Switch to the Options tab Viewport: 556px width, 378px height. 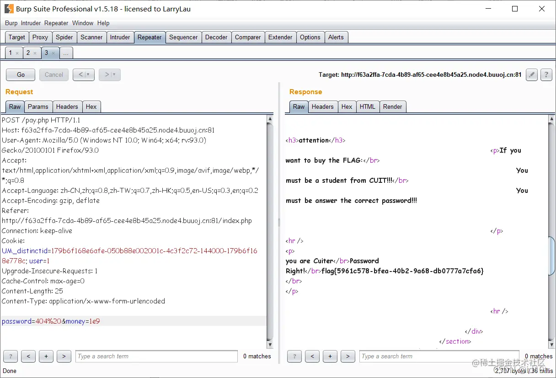[310, 37]
